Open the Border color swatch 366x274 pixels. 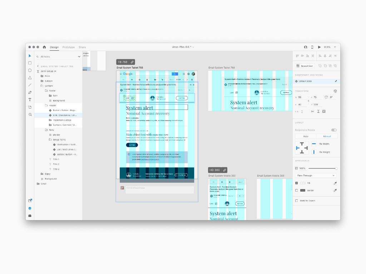[303, 191]
